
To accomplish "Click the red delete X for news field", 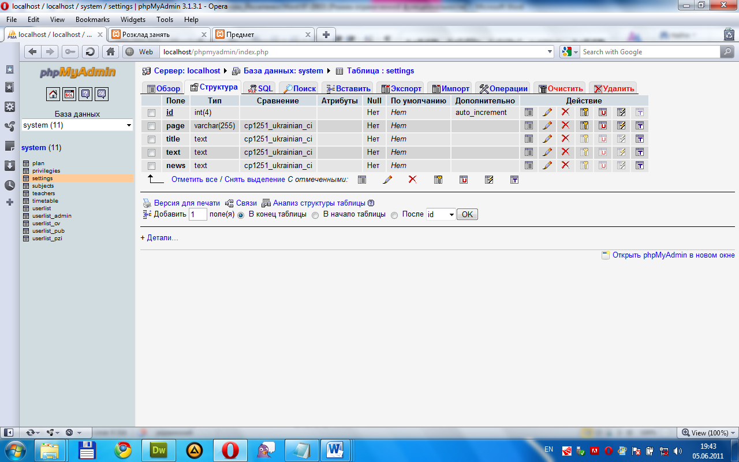I will (x=565, y=165).
